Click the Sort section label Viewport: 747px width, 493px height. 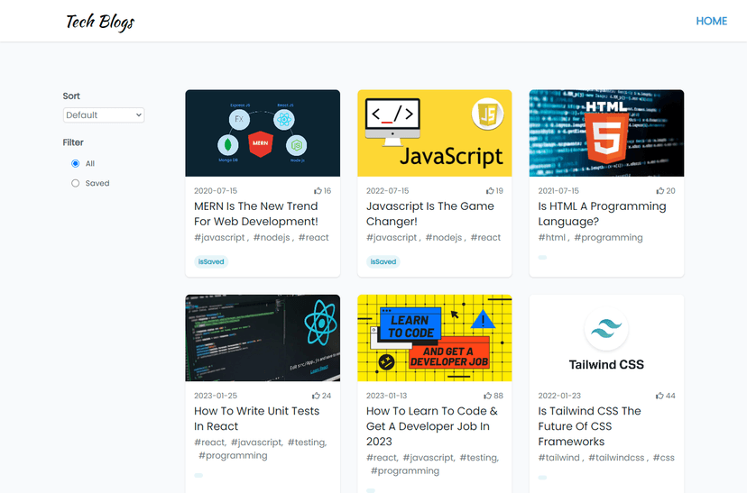71,96
